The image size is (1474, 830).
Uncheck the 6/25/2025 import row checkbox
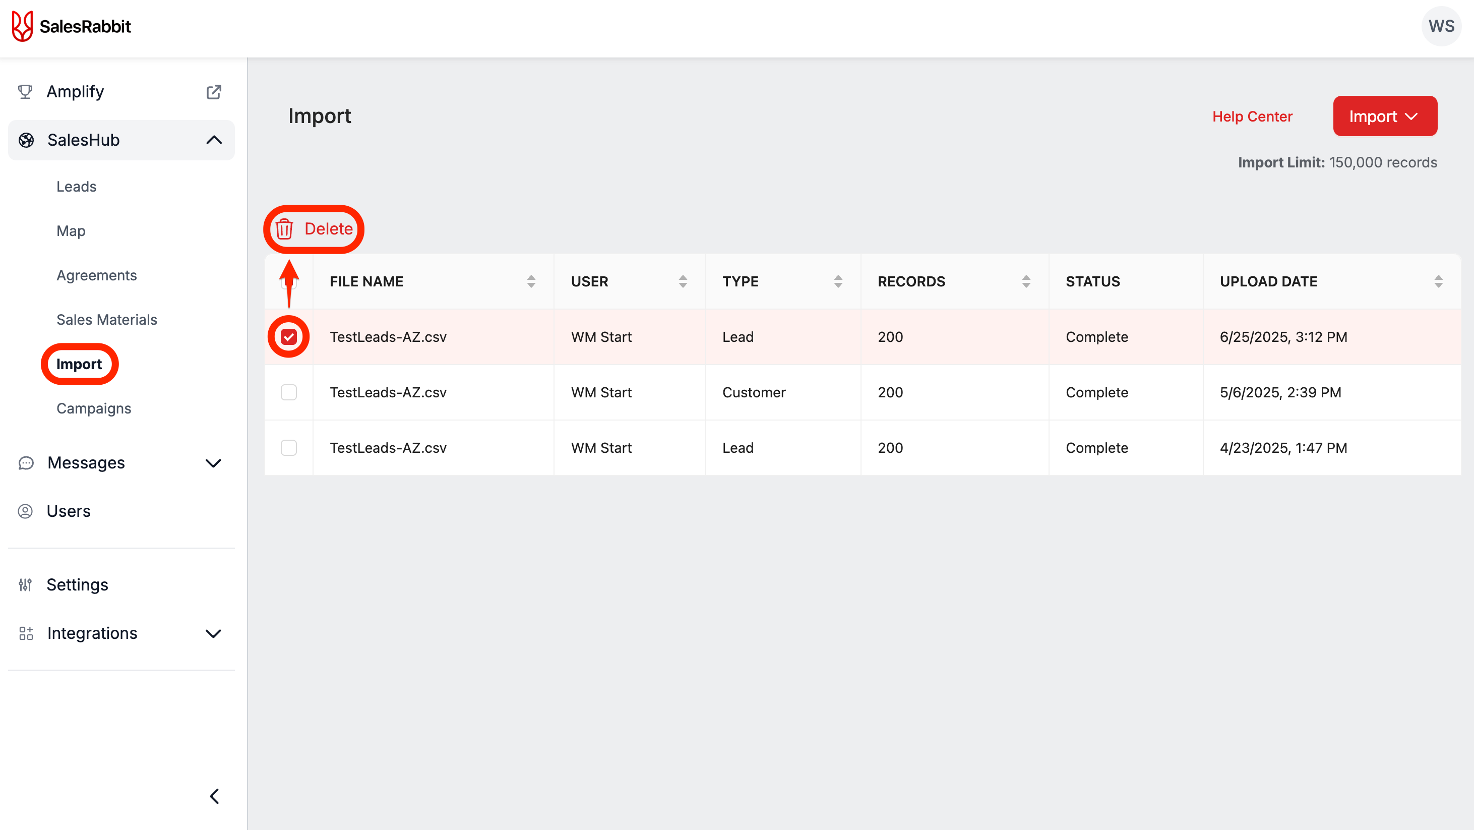coord(289,336)
